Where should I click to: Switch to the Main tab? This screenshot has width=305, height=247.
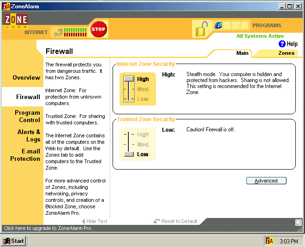coord(242,53)
